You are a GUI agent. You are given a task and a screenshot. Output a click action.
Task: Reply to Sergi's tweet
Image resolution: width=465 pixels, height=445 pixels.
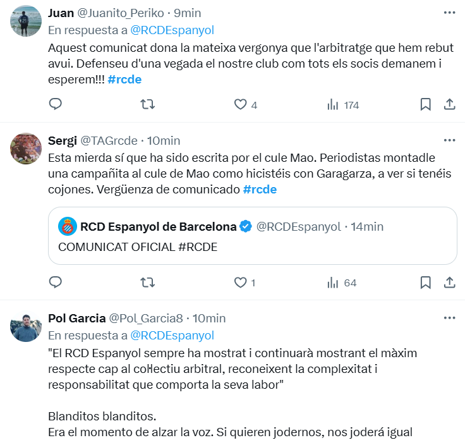click(56, 283)
